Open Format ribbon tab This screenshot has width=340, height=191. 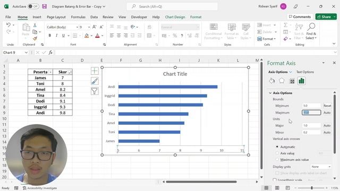[x=196, y=17]
